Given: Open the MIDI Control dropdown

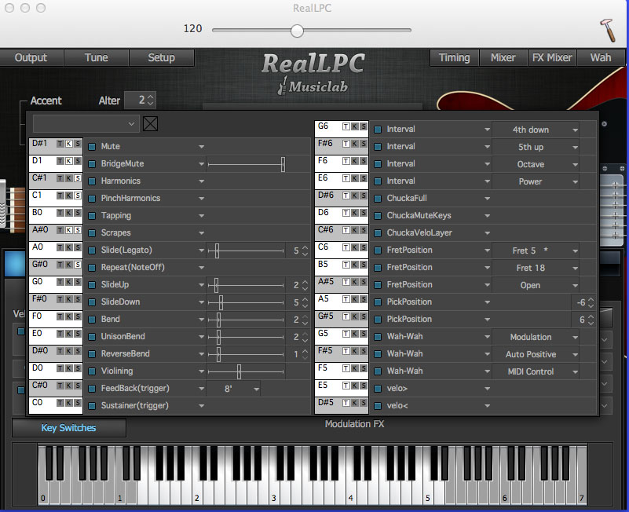Looking at the screenshot, I should click(536, 371).
